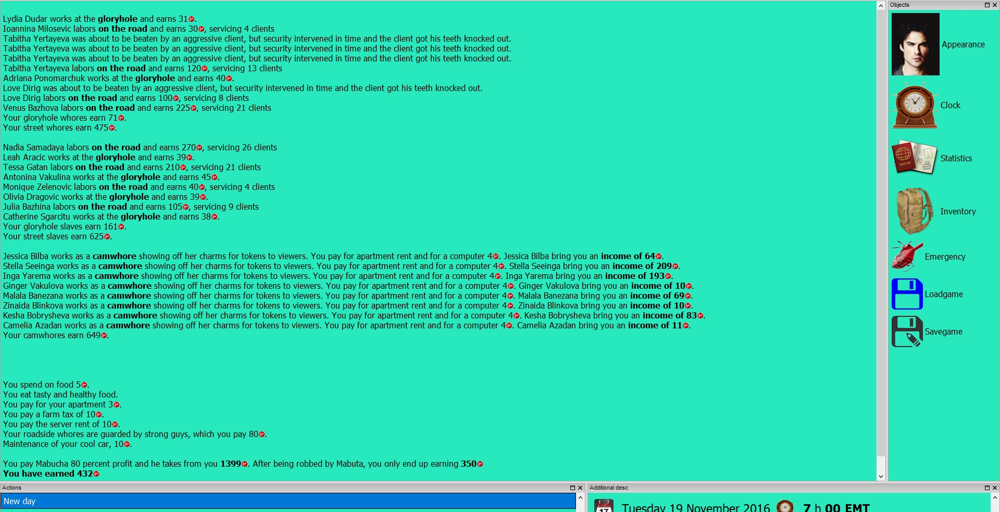Click 'You eat tasty and healthy food.'

[60, 394]
